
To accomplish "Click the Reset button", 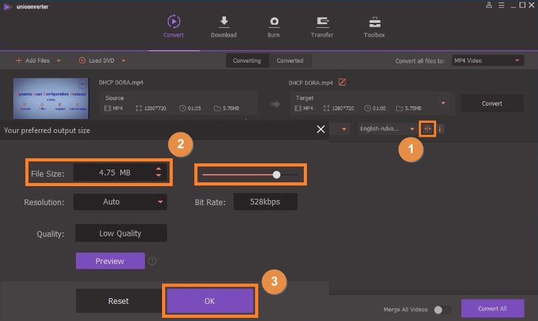I will coord(118,301).
